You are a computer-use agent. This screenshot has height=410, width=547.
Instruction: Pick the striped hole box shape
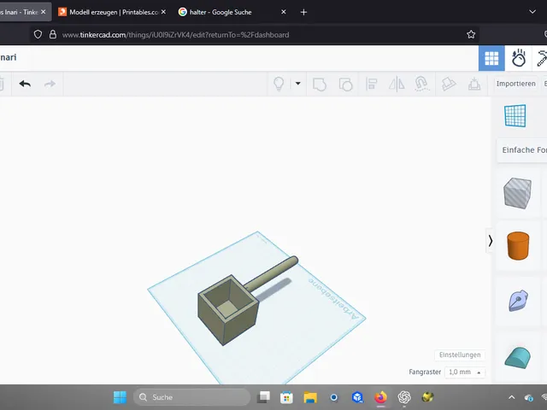(x=518, y=193)
